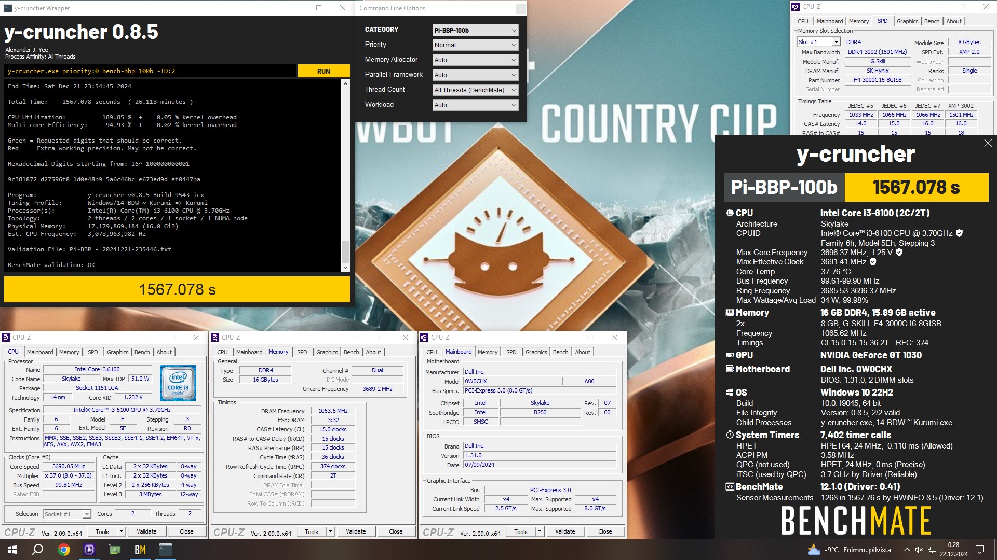Screen dimensions: 997x560
Task: Click the output scroll-up arrow
Action: point(345,84)
